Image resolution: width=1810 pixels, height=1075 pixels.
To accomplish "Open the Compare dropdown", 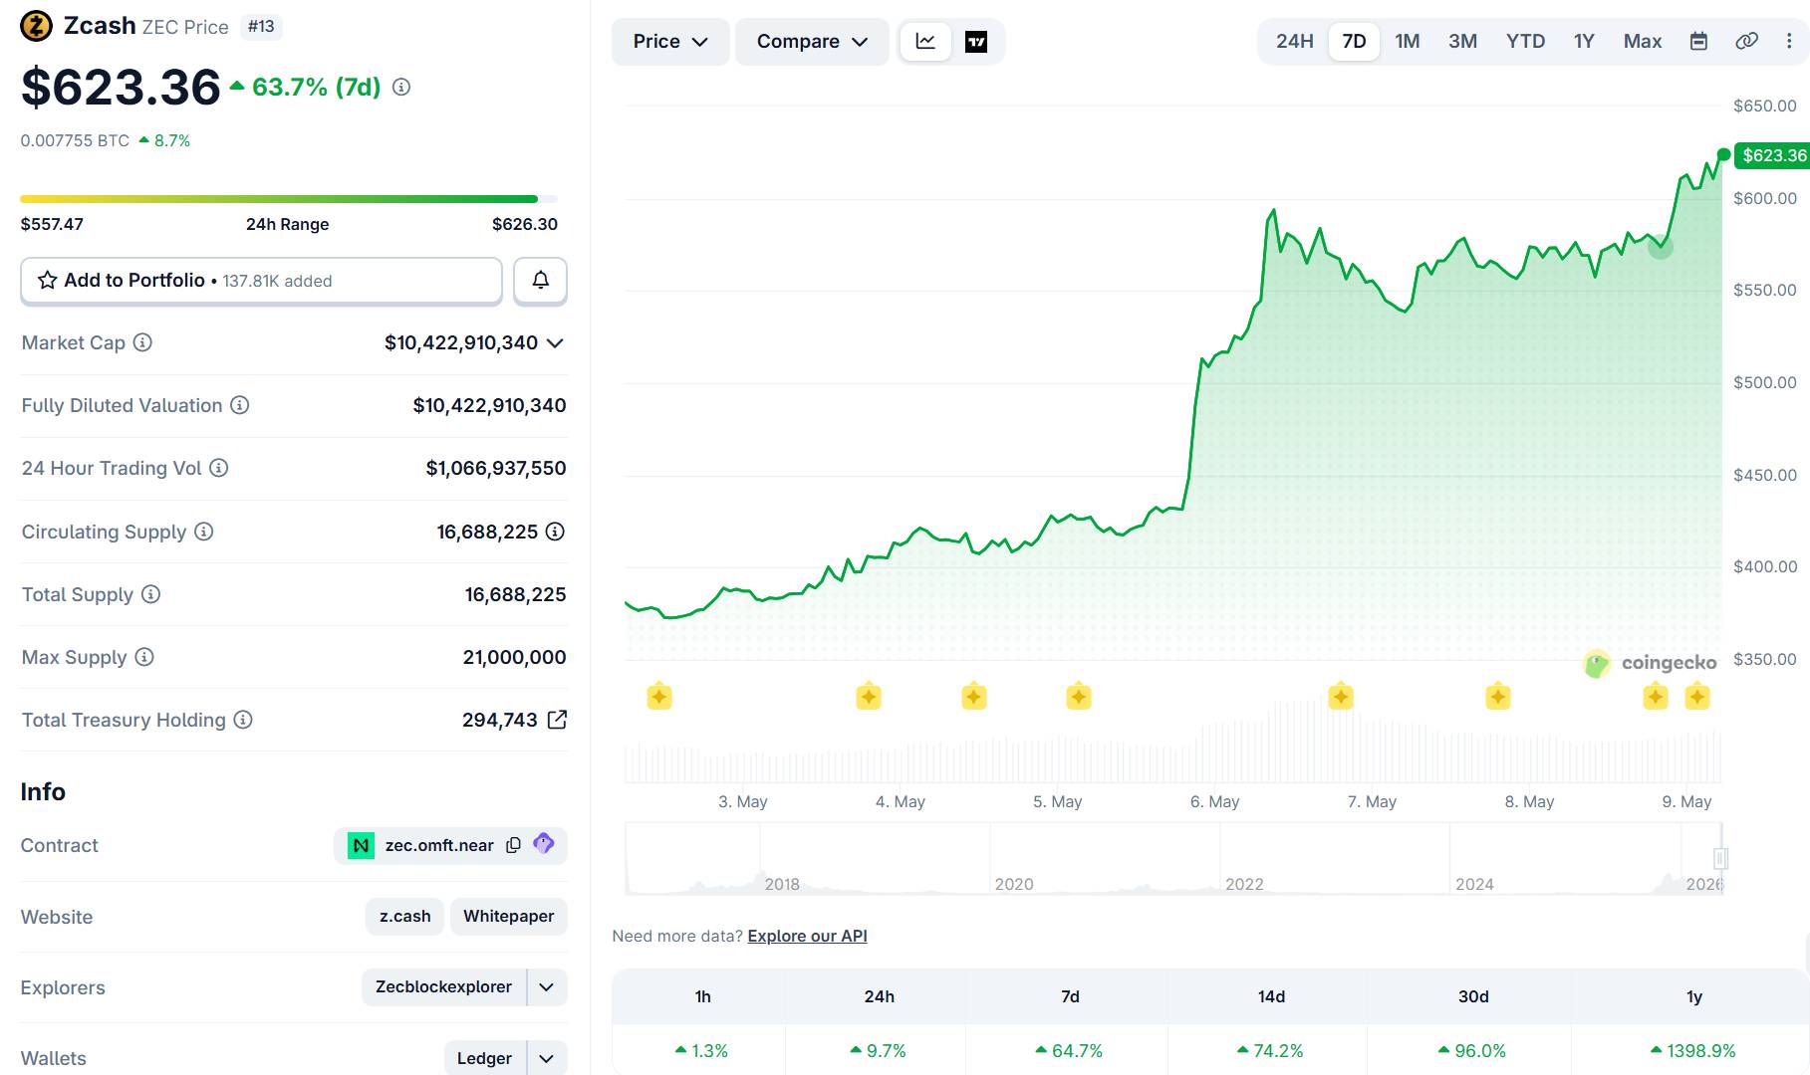I will 812,42.
